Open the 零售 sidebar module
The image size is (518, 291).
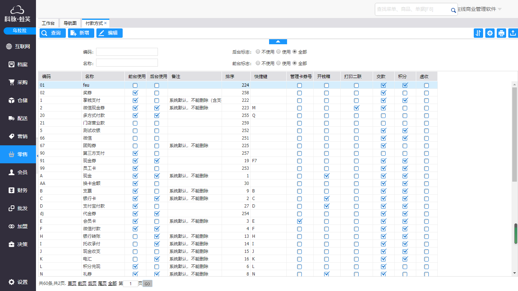point(18,154)
